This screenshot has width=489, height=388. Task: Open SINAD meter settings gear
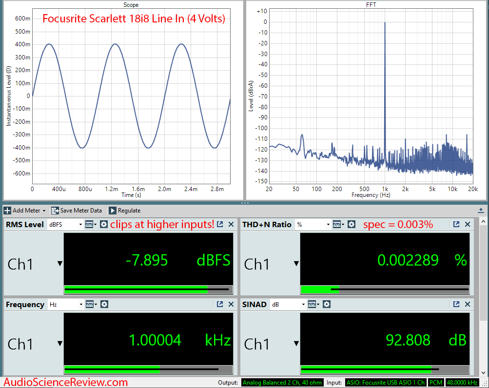[327, 304]
